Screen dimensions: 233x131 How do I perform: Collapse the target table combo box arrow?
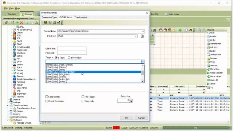(x=143, y=61)
